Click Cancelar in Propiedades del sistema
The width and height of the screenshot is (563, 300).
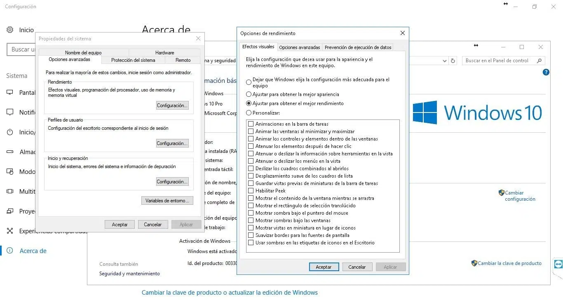point(152,225)
